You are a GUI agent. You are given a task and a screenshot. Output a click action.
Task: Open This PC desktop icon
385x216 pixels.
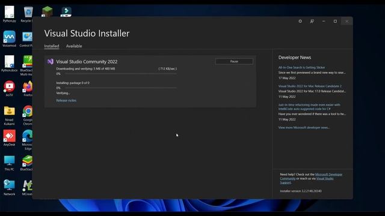10,163
